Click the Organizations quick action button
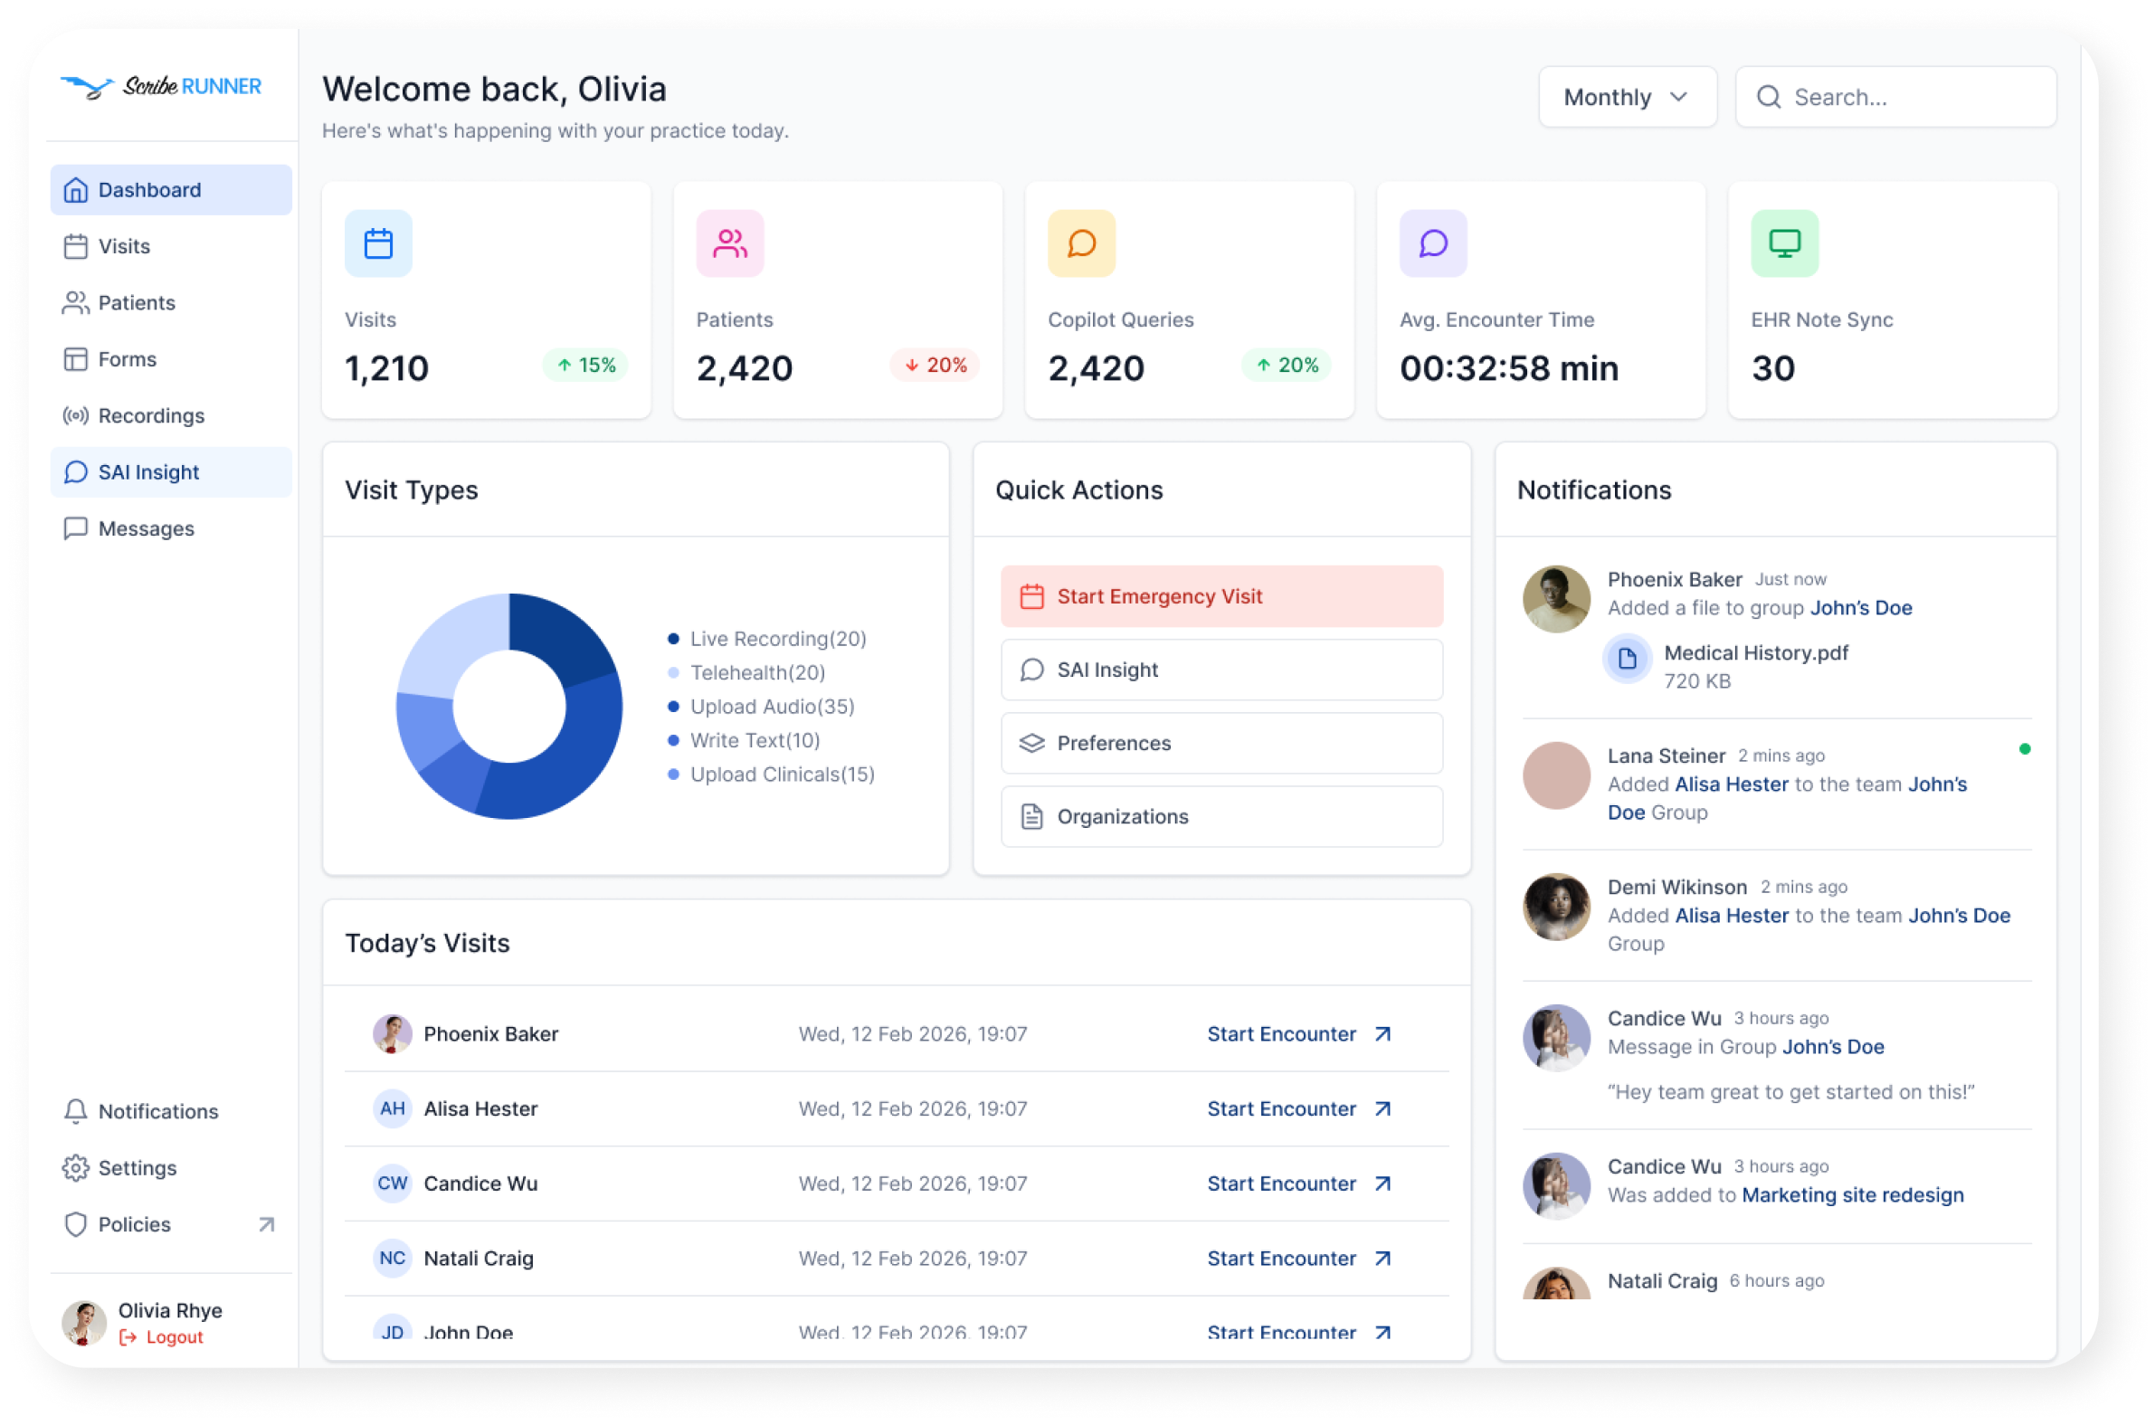The width and height of the screenshot is (2156, 1426). coord(1222,817)
